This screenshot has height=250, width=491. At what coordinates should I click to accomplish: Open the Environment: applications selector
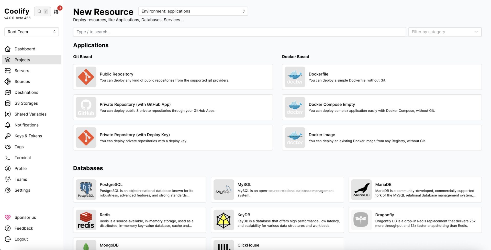193,11
